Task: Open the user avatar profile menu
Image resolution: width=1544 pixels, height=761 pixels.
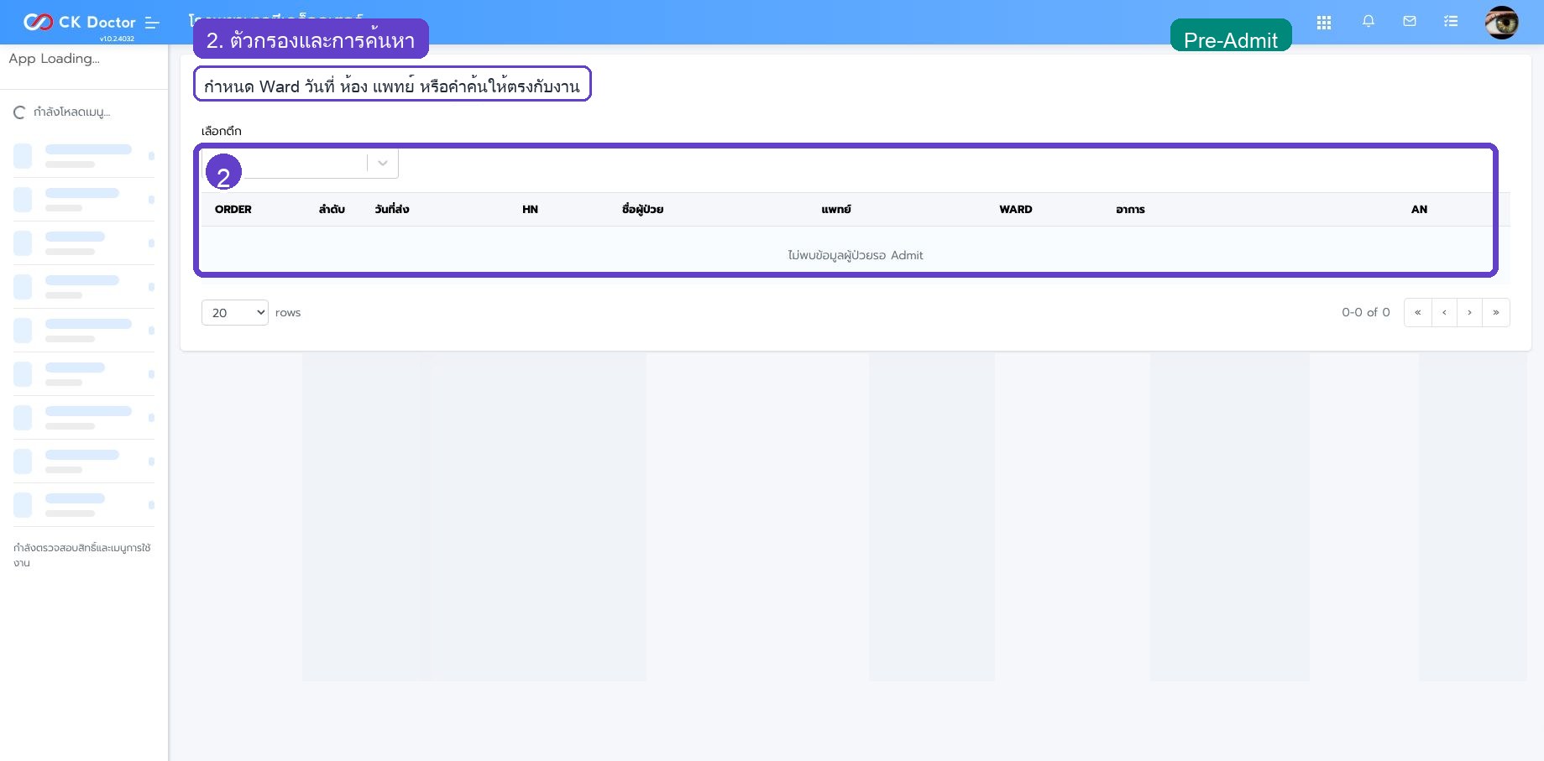Action: (1501, 23)
